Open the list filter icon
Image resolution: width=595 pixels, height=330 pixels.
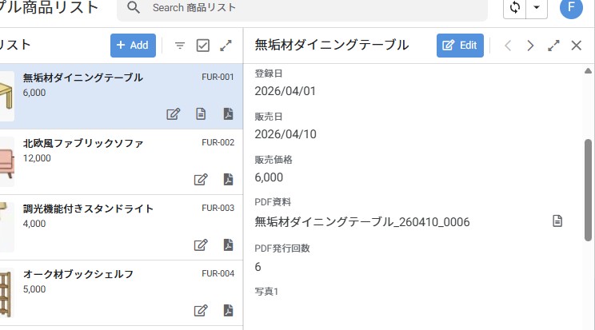180,46
